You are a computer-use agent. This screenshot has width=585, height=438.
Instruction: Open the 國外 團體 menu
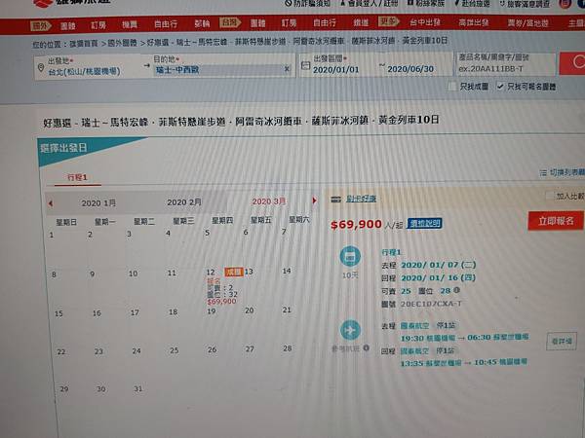click(68, 25)
